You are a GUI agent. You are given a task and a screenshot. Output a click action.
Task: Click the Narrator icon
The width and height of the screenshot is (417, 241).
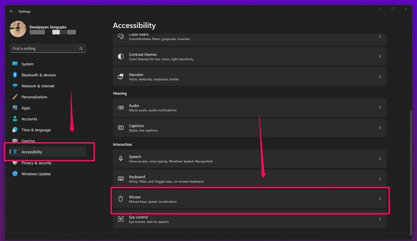(x=120, y=77)
